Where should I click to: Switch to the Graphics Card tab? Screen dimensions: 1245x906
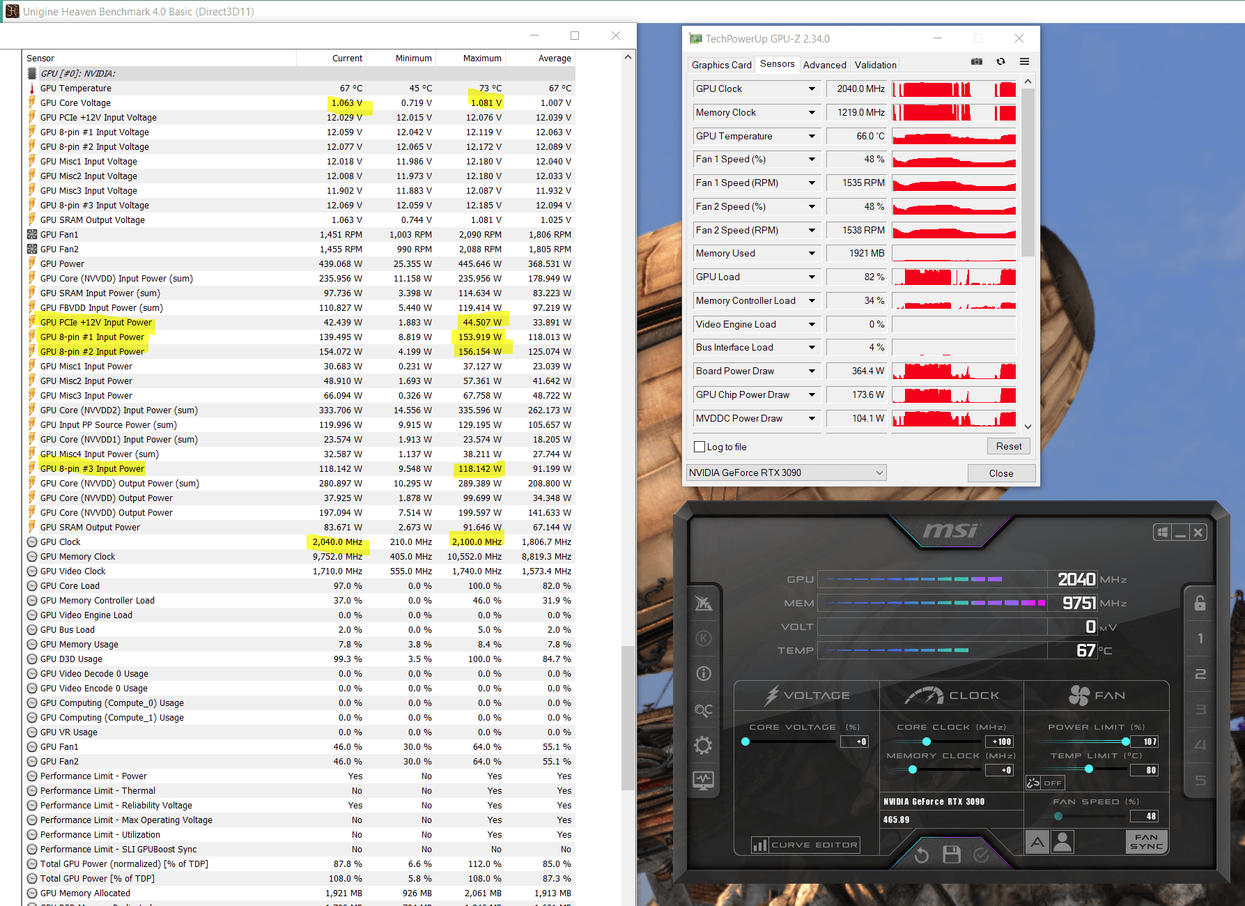click(721, 65)
